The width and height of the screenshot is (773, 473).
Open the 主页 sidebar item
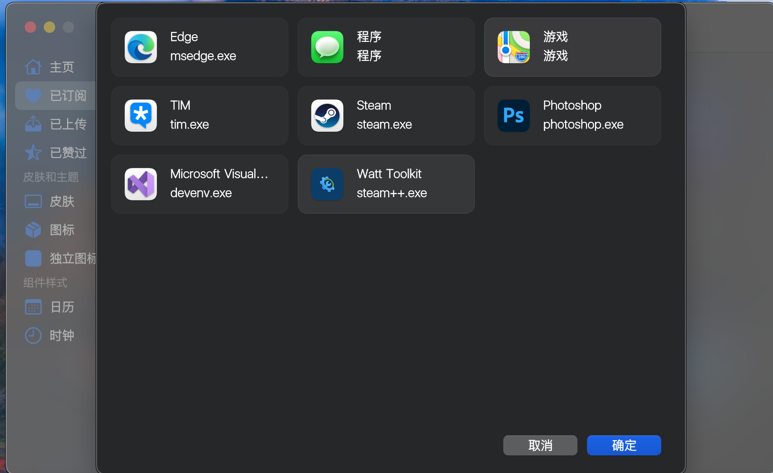[x=56, y=67]
